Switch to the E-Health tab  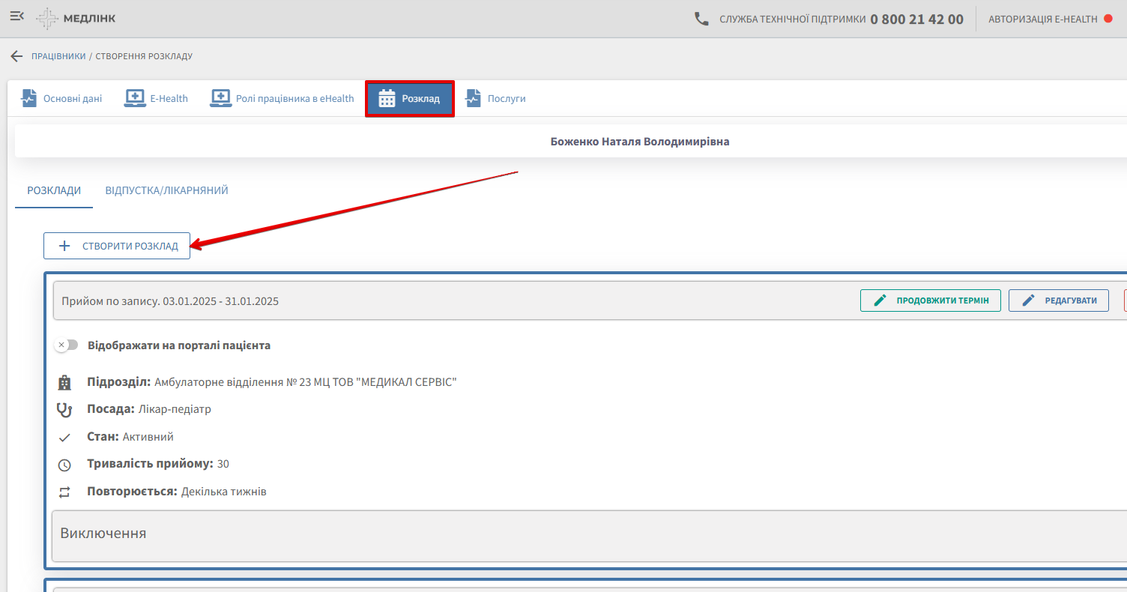pyautogui.click(x=156, y=99)
